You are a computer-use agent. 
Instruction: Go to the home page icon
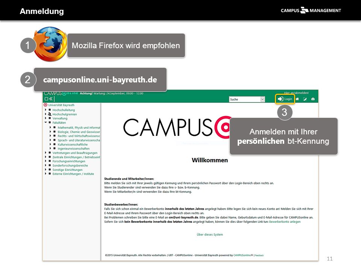pyautogui.click(x=297, y=99)
